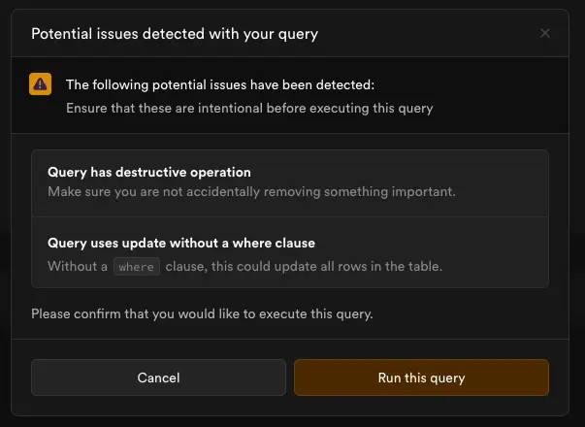Image resolution: width=585 pixels, height=427 pixels.
Task: Click the 'Ensure that these are intentional' text
Action: tap(249, 108)
